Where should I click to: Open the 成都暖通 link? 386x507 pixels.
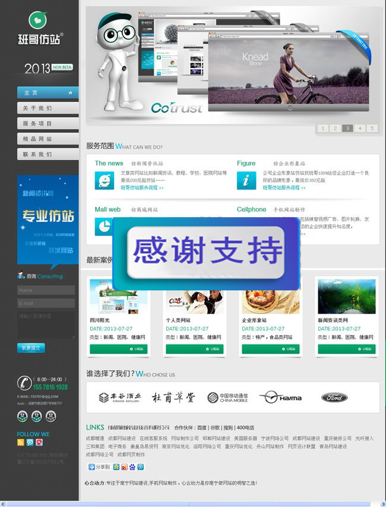click(x=95, y=439)
